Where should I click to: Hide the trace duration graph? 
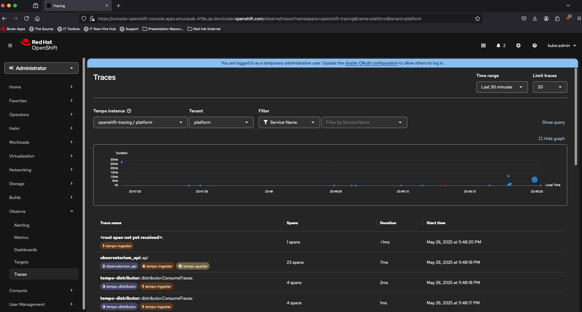(552, 138)
